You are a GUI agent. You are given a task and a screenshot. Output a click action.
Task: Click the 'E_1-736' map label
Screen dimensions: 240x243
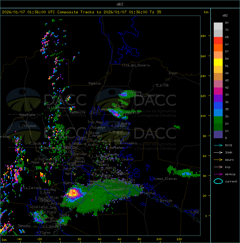pos(162,85)
